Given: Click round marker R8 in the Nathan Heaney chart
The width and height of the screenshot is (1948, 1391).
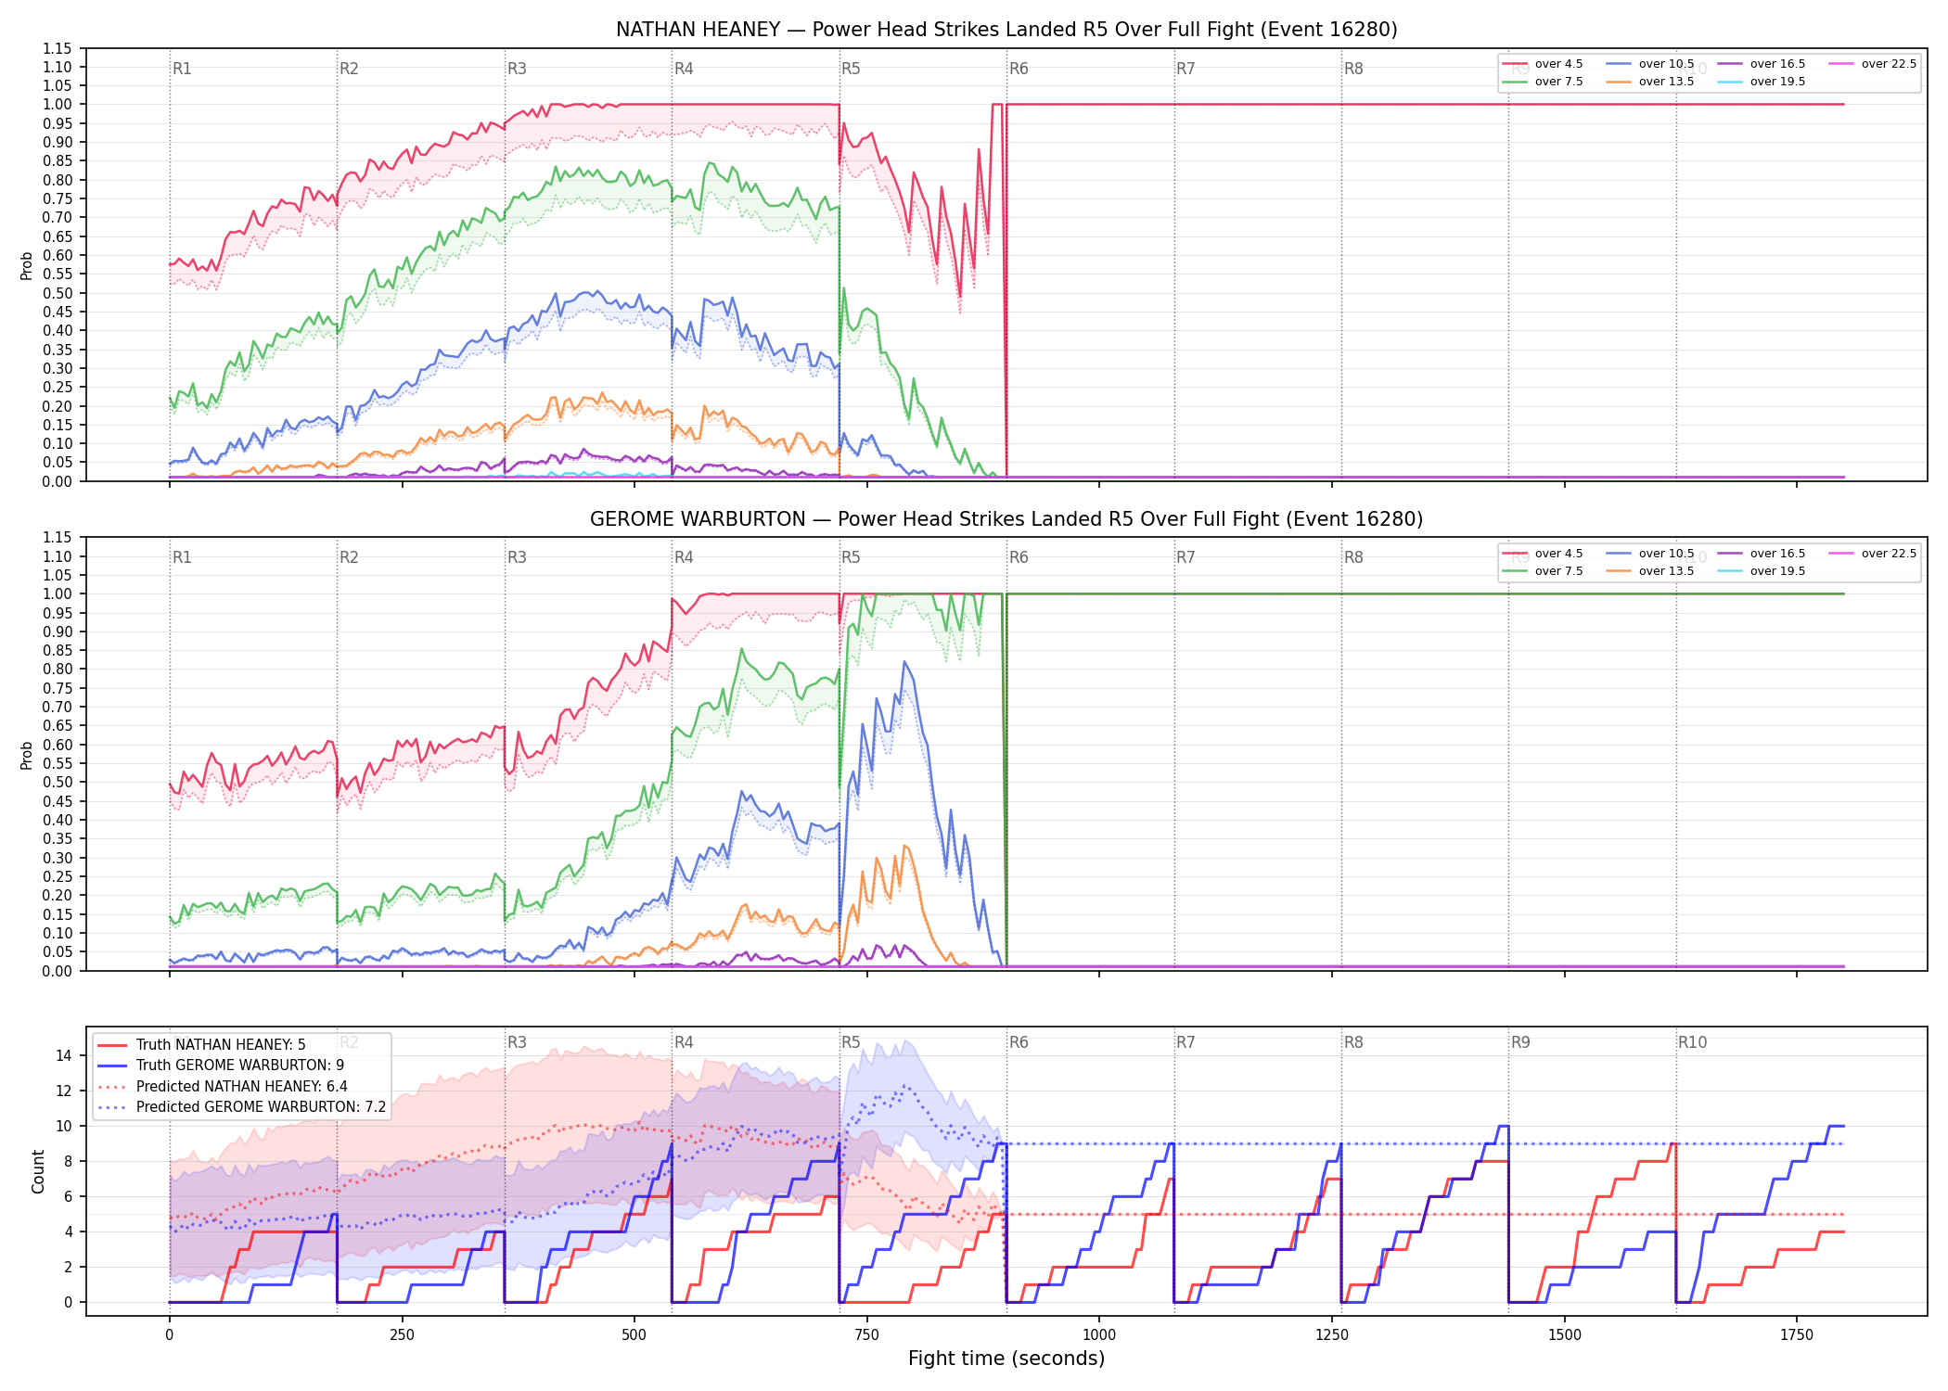Looking at the screenshot, I should (1353, 69).
